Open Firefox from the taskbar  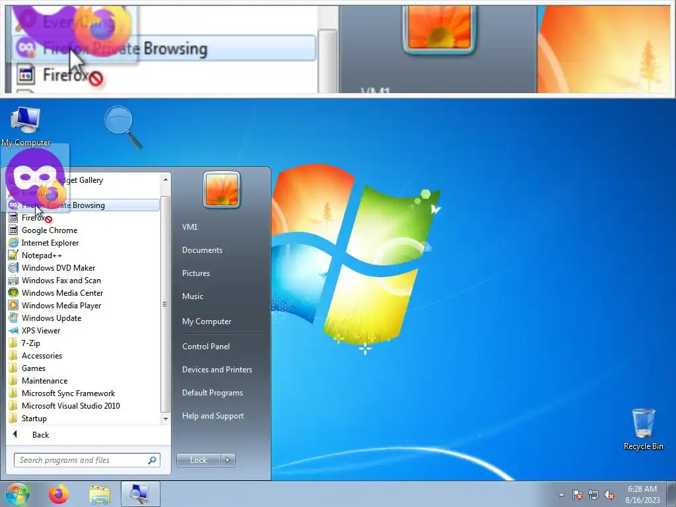(x=59, y=494)
